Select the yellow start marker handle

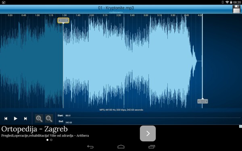(x=63, y=21)
